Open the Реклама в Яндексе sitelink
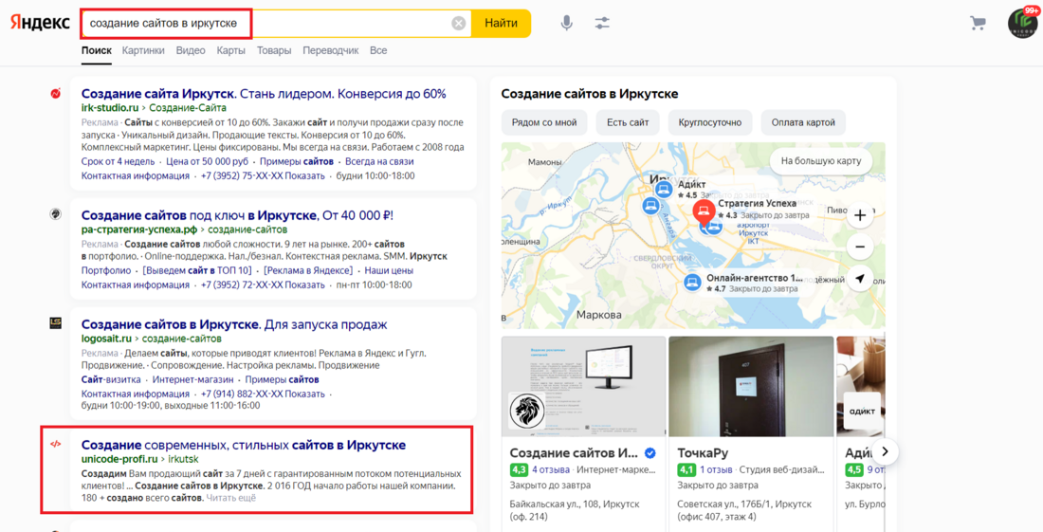The width and height of the screenshot is (1043, 532). [x=308, y=270]
